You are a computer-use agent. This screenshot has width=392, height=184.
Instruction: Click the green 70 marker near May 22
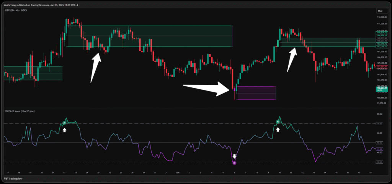[x=64, y=123]
